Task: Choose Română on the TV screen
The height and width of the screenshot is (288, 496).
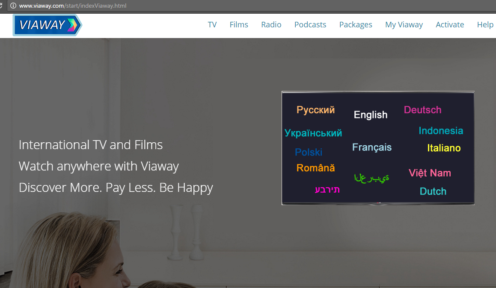Action: 315,168
